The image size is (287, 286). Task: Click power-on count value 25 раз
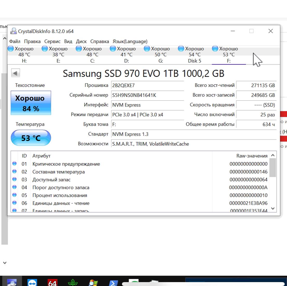click(x=256, y=115)
